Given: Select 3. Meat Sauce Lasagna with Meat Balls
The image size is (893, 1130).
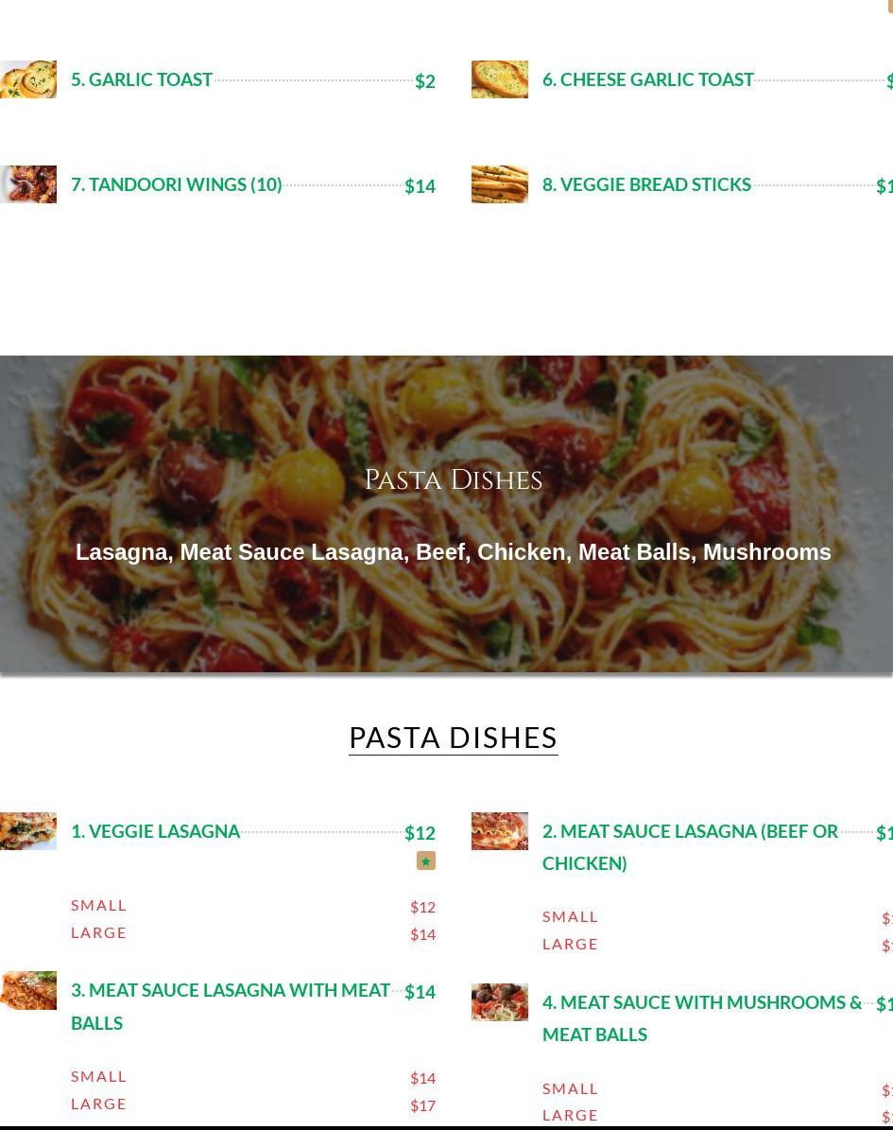Looking at the screenshot, I should click(231, 1006).
